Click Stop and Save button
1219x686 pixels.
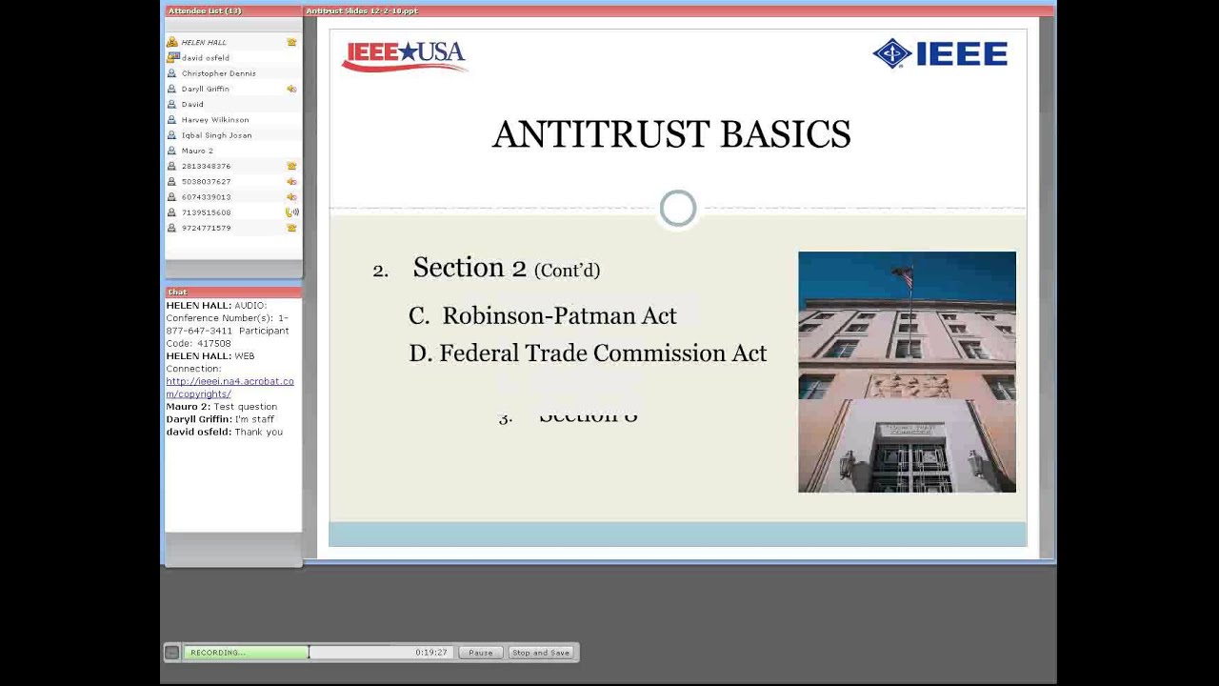540,653
